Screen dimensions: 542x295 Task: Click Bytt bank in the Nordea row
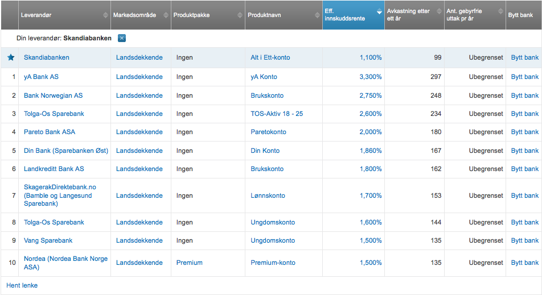[525, 263]
